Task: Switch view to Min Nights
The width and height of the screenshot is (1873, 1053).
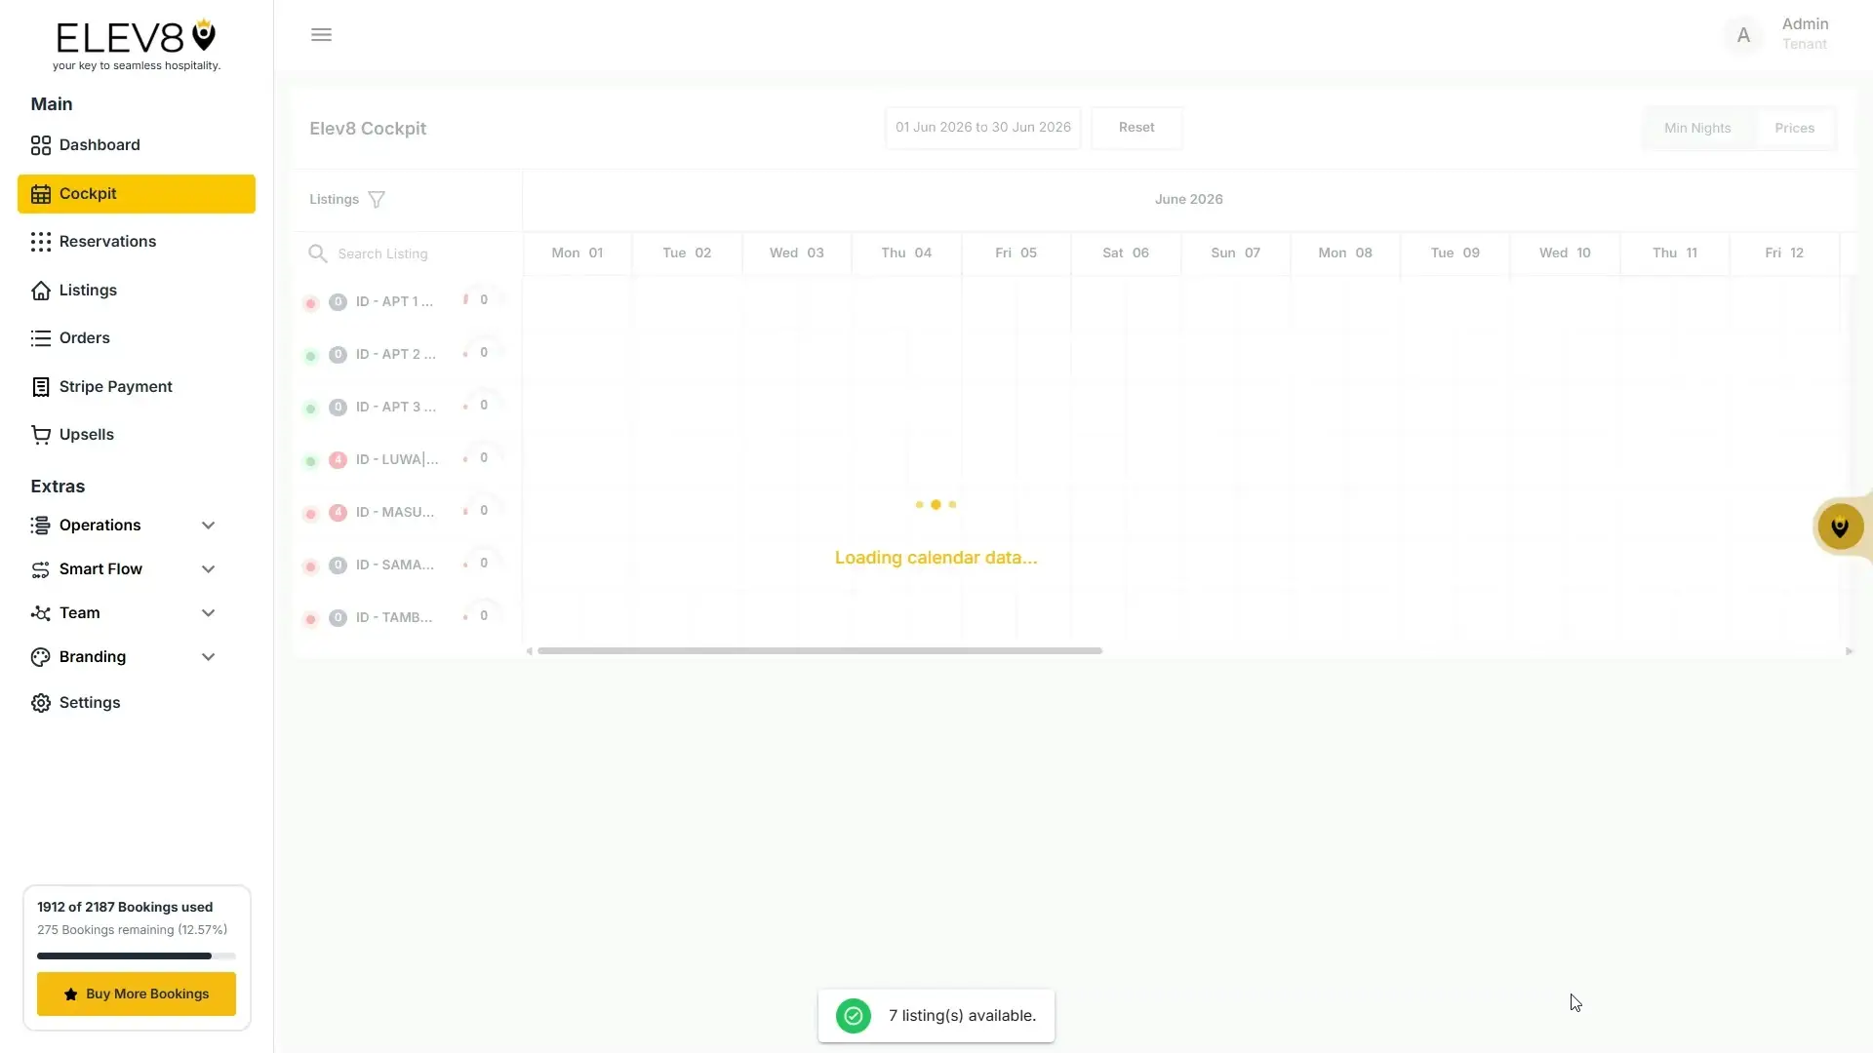Action: (1697, 128)
